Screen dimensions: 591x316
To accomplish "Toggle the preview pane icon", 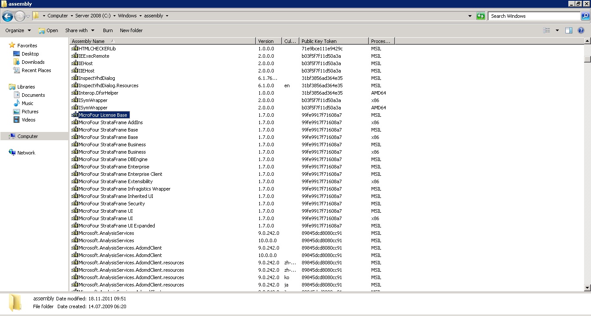I will 569,30.
